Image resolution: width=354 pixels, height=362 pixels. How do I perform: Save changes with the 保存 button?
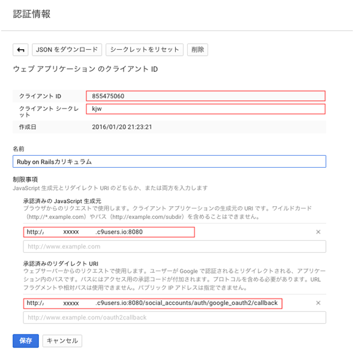click(26, 341)
